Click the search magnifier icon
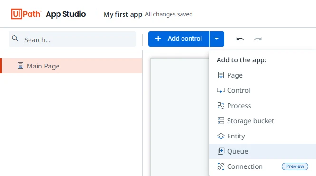This screenshot has width=316, height=176. [15, 39]
